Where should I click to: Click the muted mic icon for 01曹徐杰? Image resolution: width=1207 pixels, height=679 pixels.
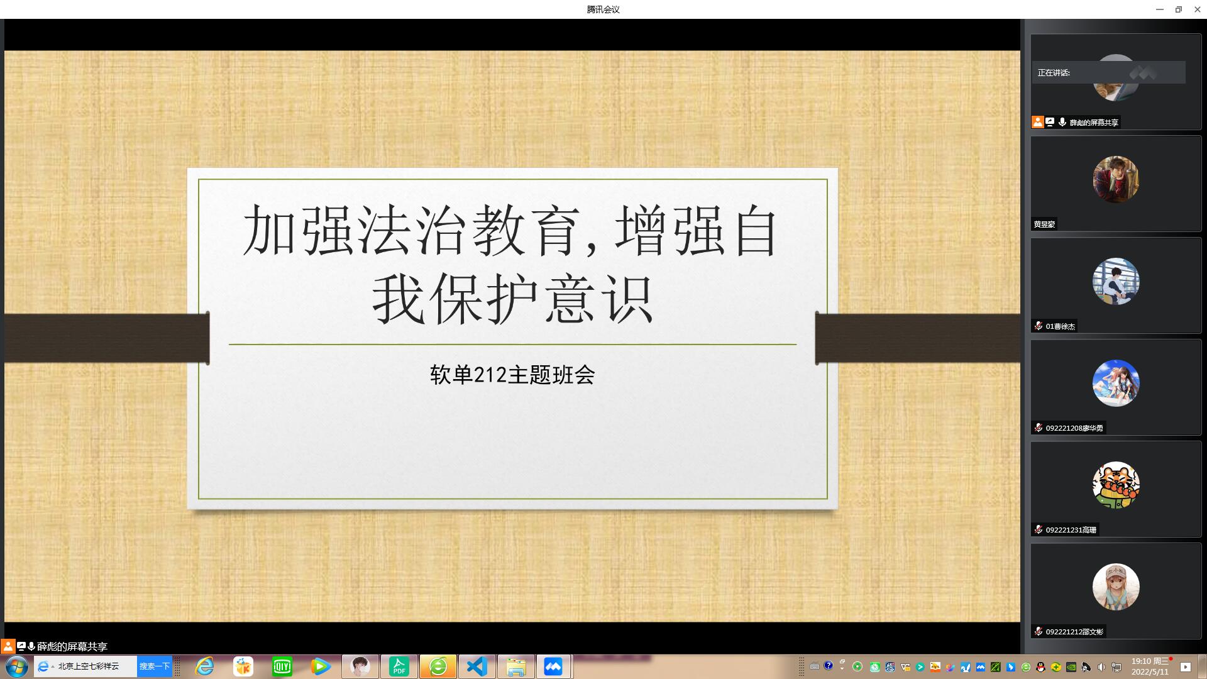(x=1039, y=326)
